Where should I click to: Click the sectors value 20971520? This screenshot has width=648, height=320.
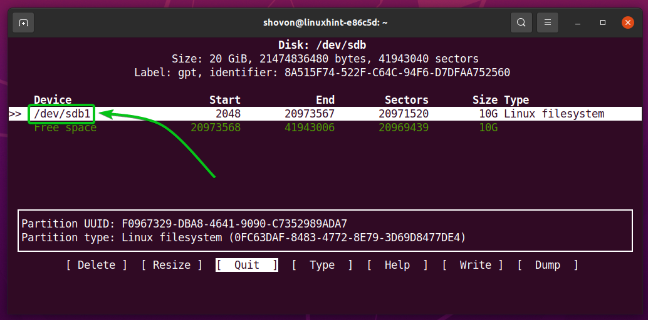coord(404,114)
